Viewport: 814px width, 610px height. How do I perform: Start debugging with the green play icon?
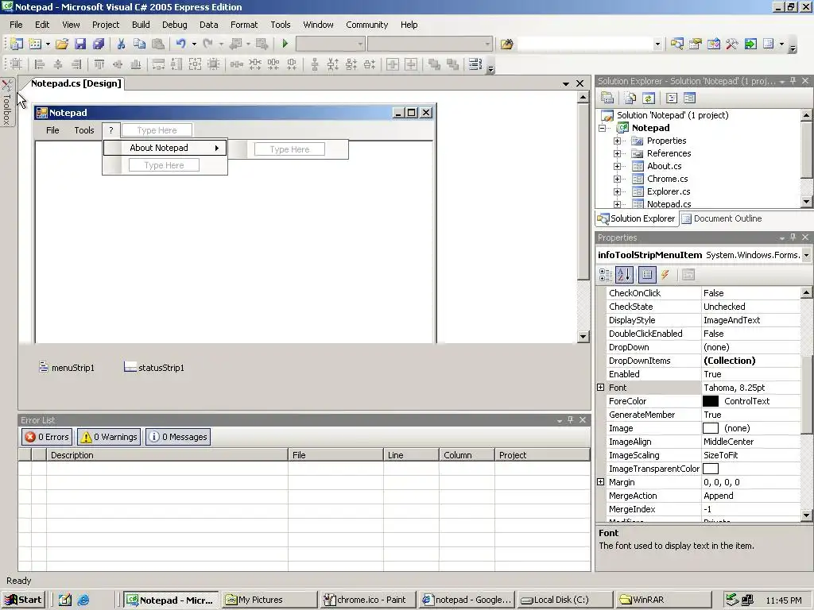(x=285, y=44)
